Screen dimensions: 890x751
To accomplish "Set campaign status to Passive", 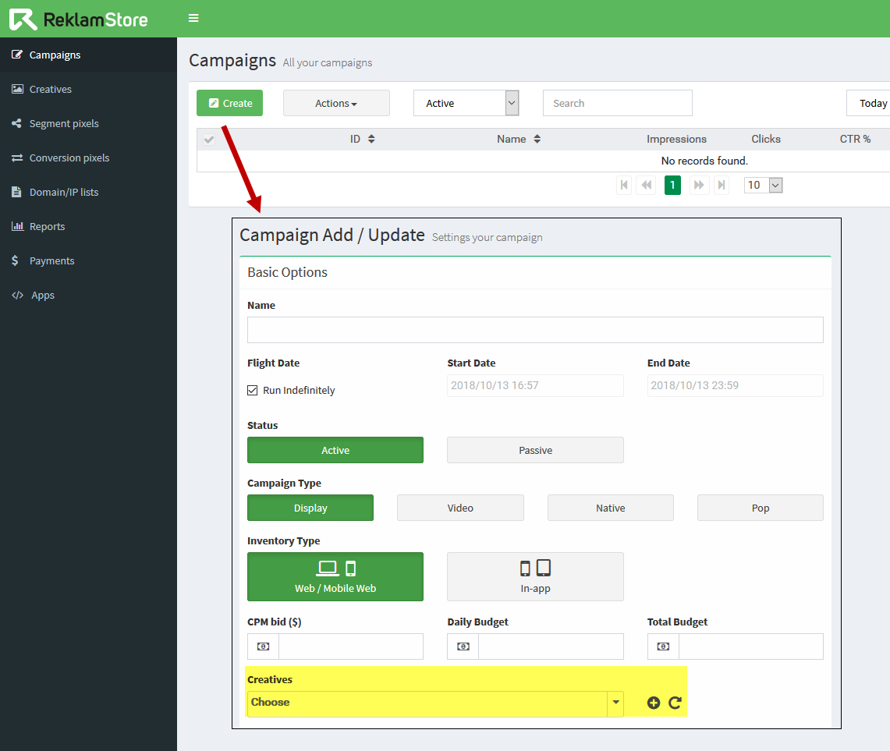I will [x=535, y=450].
